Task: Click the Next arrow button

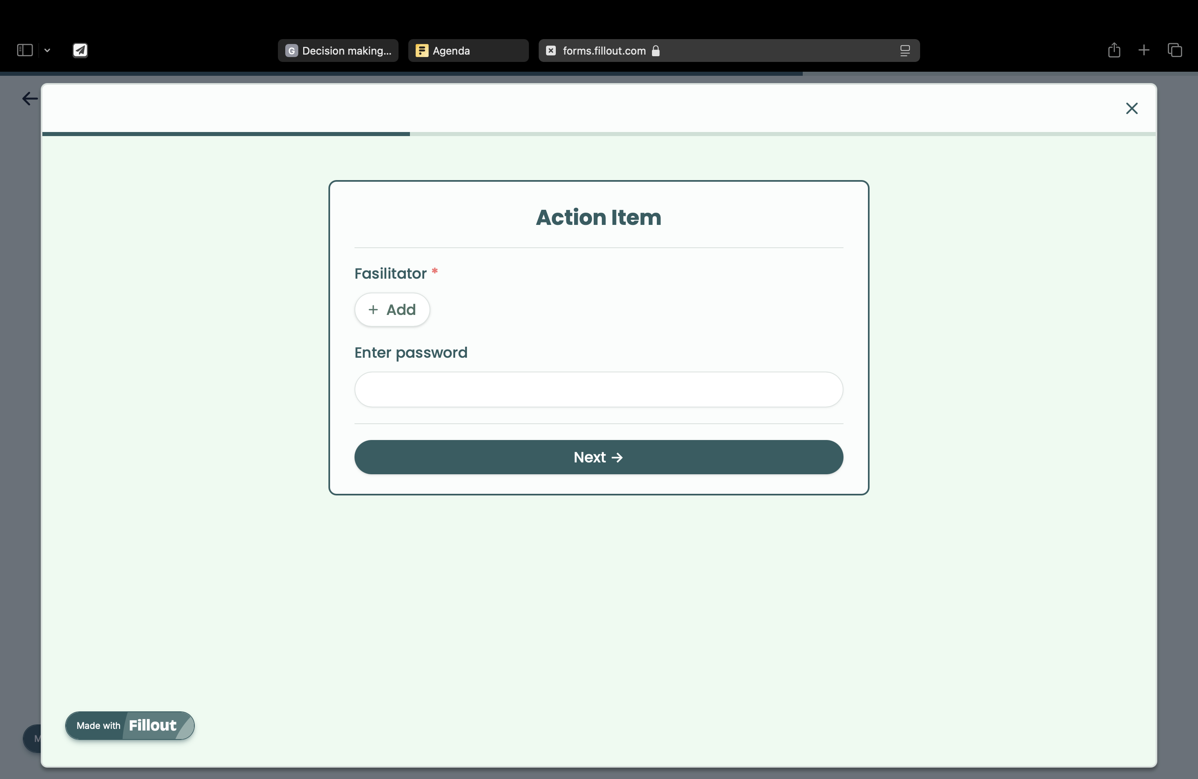Action: 599,457
